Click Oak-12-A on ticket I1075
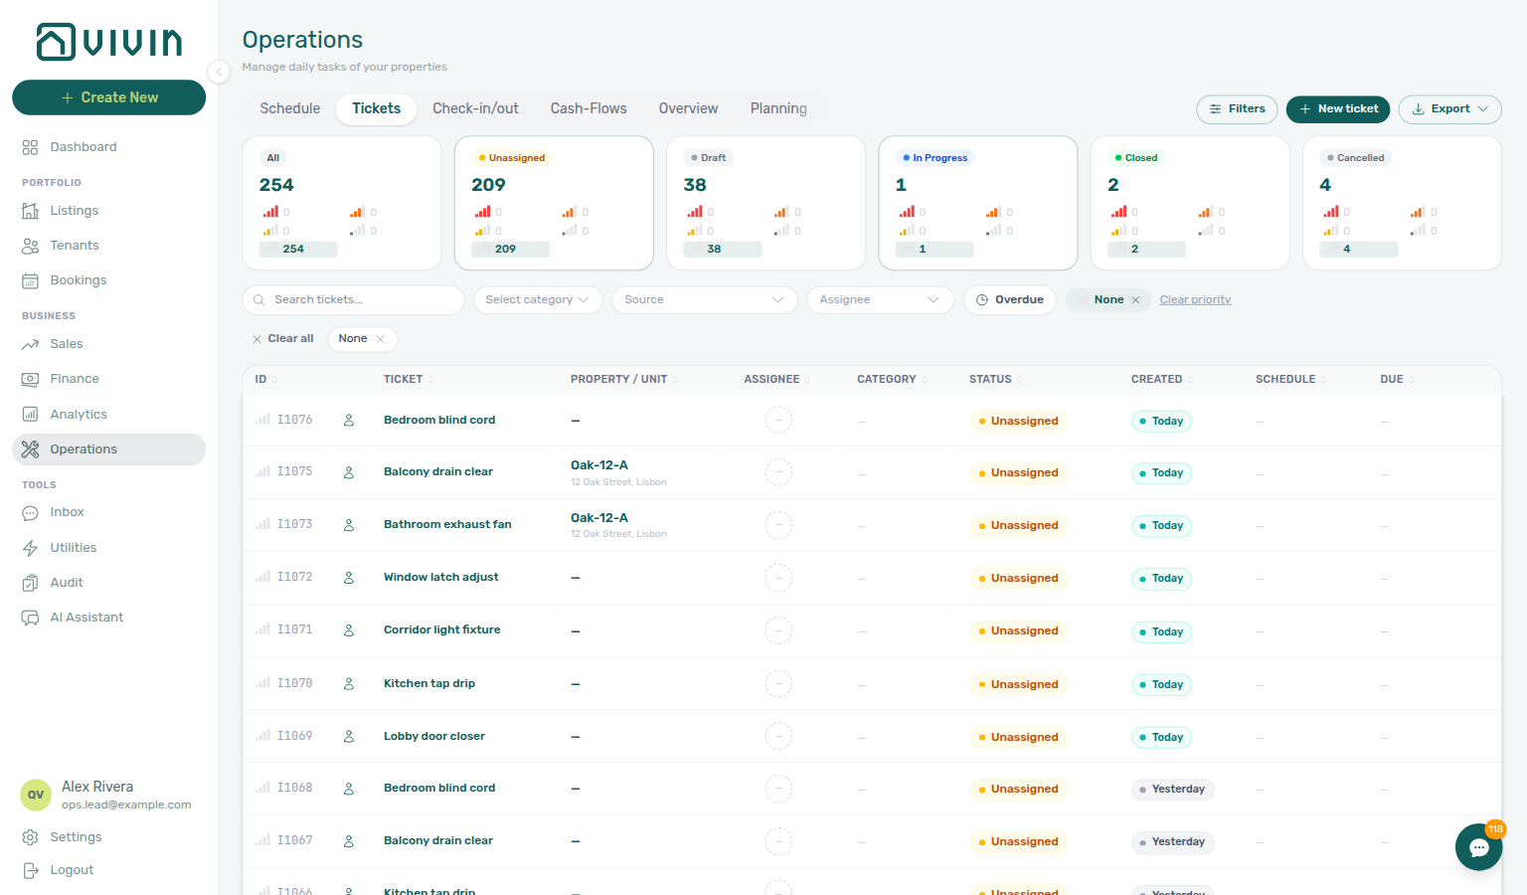 click(599, 465)
